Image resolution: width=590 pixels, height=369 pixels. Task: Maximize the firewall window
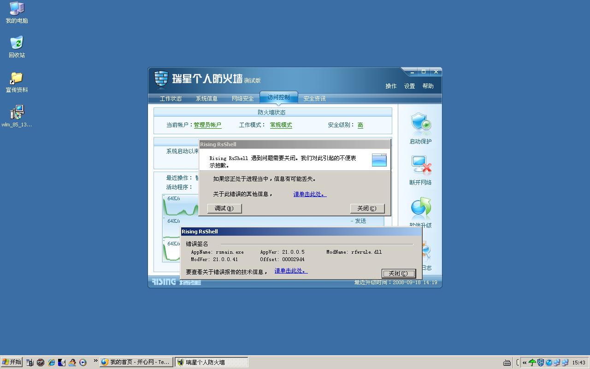coord(424,72)
